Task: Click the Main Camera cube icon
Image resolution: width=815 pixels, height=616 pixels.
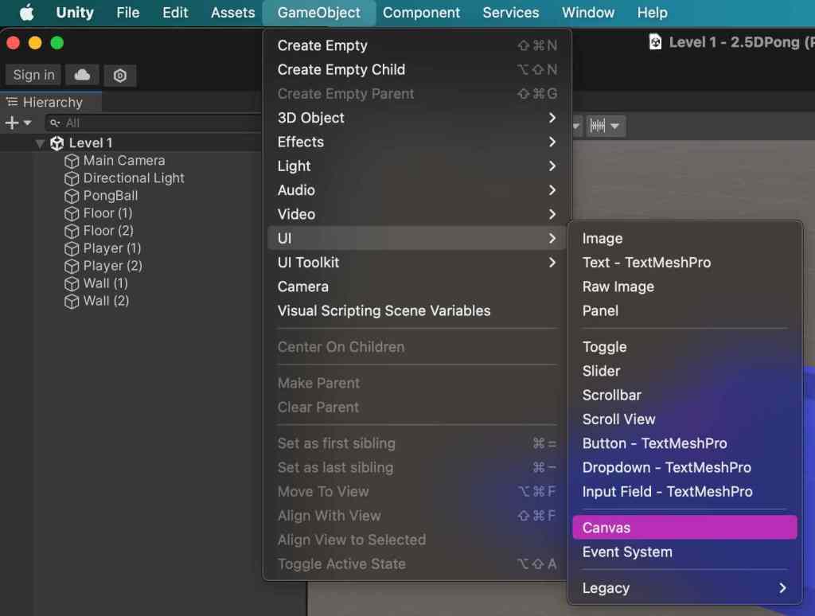Action: pos(72,161)
